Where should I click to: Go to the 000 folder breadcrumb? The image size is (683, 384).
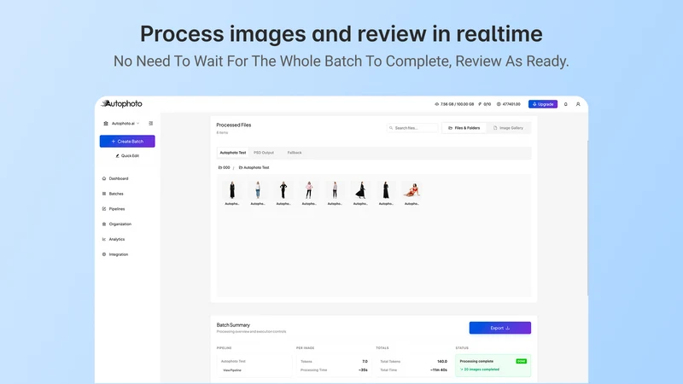pyautogui.click(x=224, y=167)
